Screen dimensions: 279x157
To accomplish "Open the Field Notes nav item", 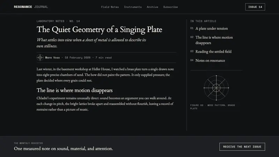I will tap(110, 7).
